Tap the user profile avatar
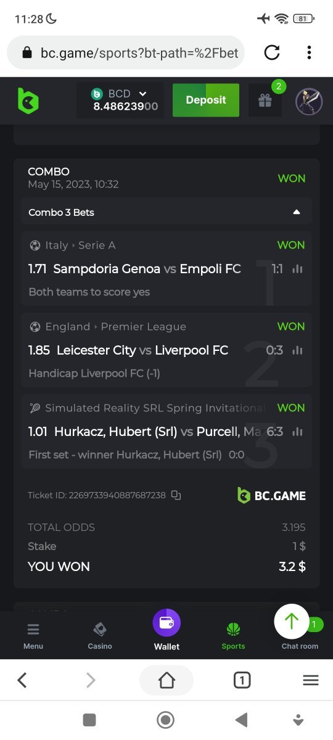 (309, 101)
